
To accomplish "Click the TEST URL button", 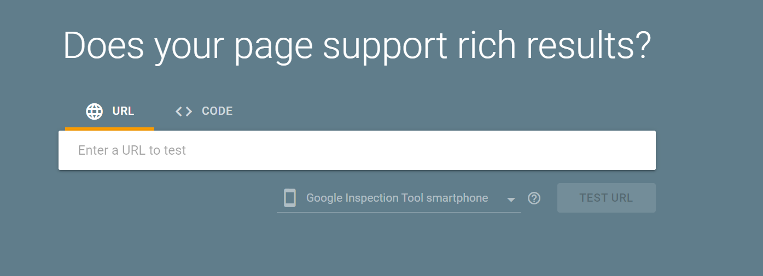I will coord(607,198).
